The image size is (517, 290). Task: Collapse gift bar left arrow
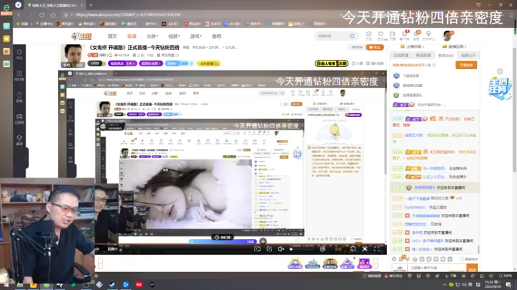pos(100,263)
